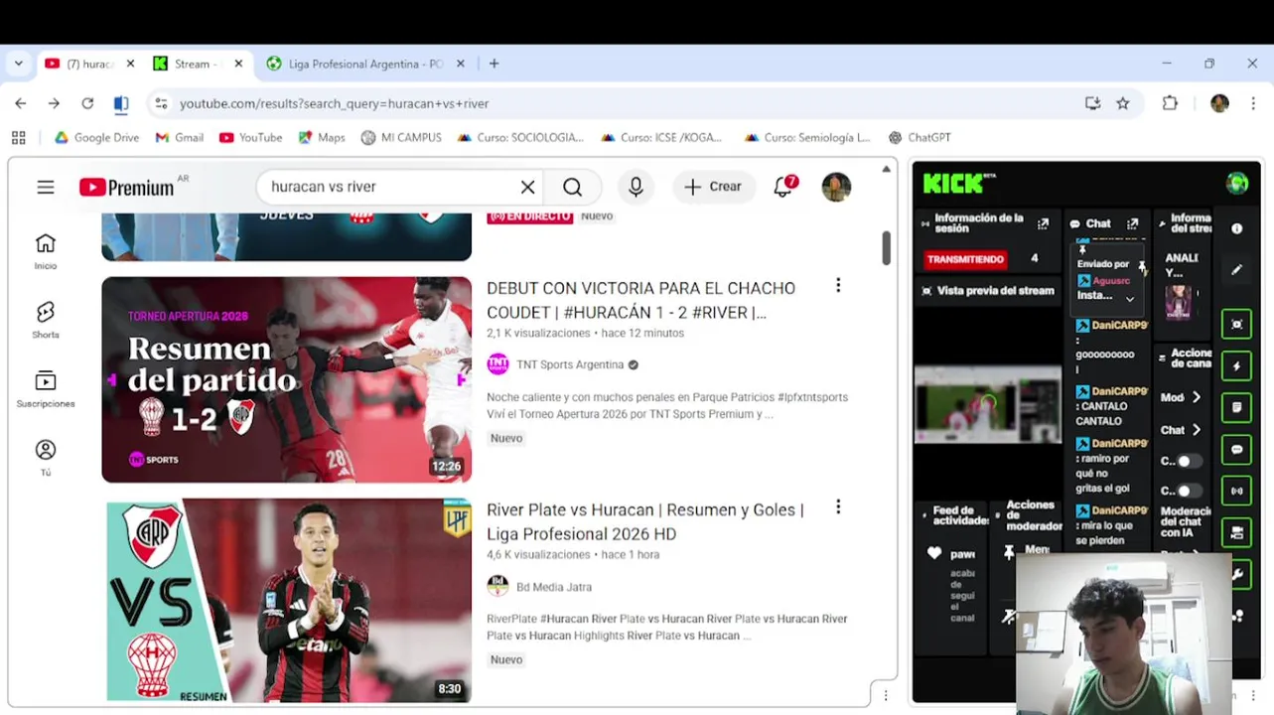Toggle the stream preview panel icon in Kick sidebar
This screenshot has height=715, width=1274.
pos(1237,325)
